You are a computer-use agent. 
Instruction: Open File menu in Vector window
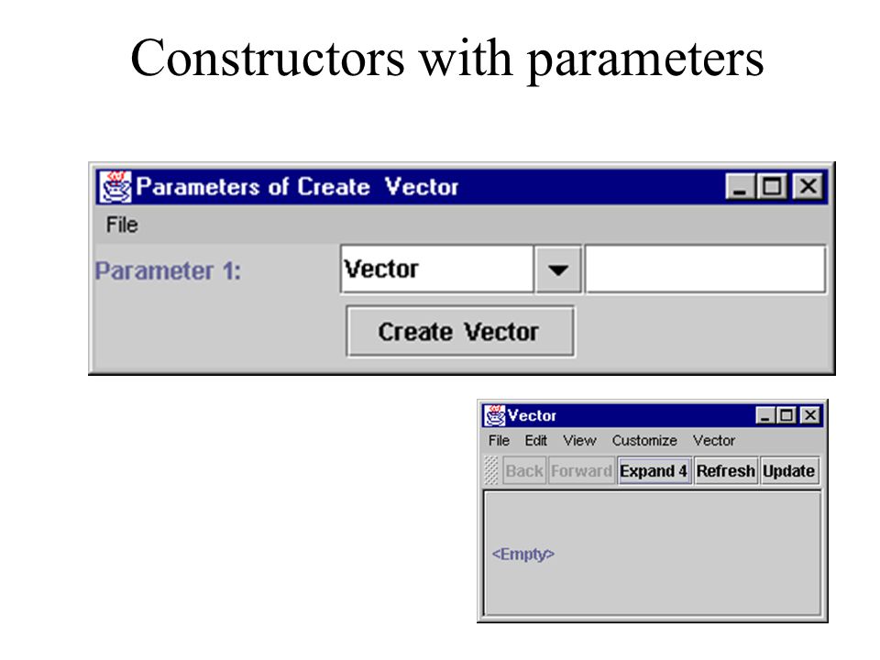pyautogui.click(x=499, y=441)
